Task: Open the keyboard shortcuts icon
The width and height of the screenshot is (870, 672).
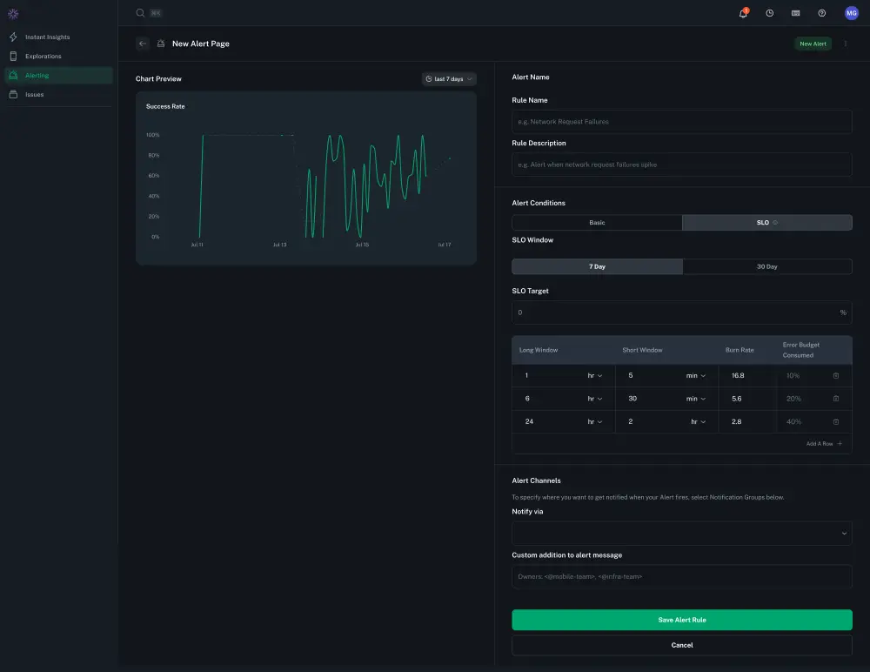Action: tap(793, 13)
